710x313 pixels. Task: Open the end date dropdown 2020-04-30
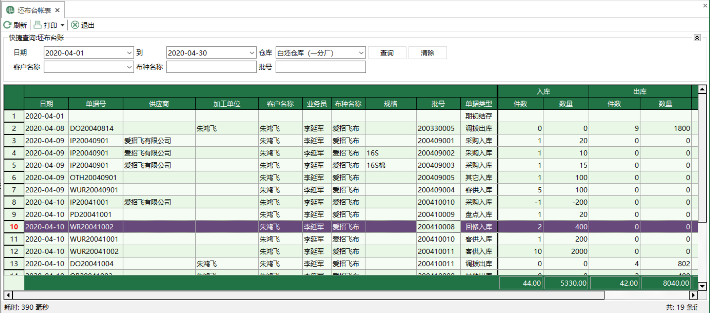click(x=252, y=53)
